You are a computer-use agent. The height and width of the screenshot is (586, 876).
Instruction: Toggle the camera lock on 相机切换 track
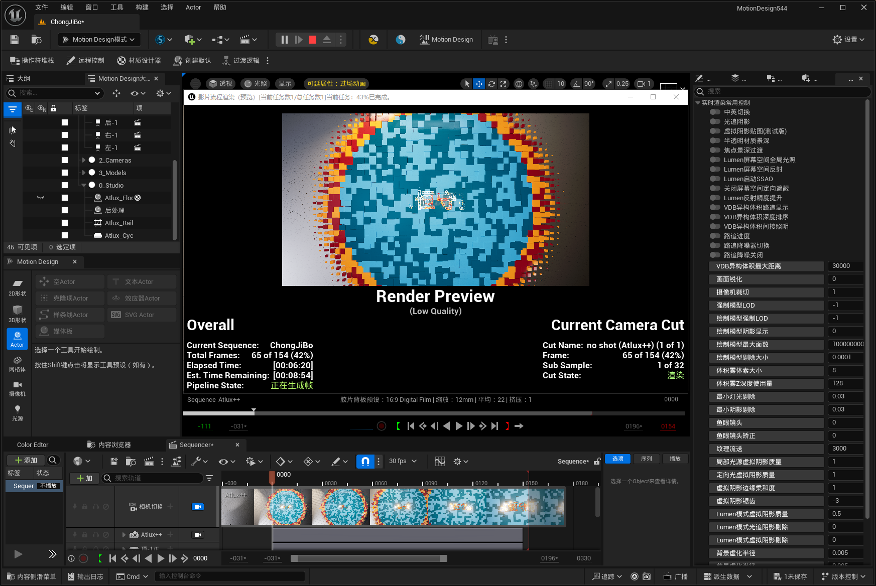198,507
